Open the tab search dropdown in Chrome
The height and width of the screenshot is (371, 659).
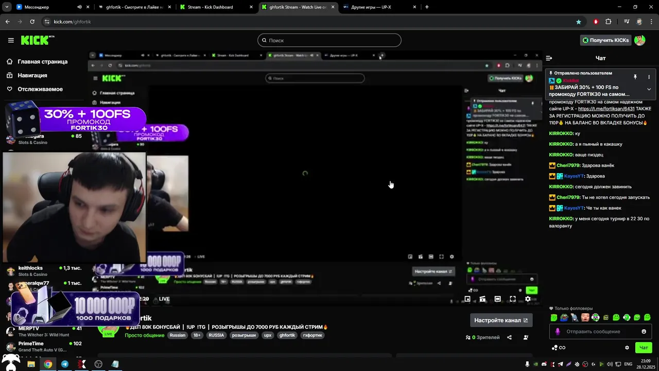[x=7, y=7]
